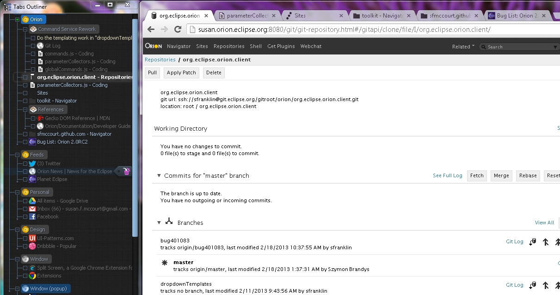
Task: Click the Merge button
Action: pos(501,175)
